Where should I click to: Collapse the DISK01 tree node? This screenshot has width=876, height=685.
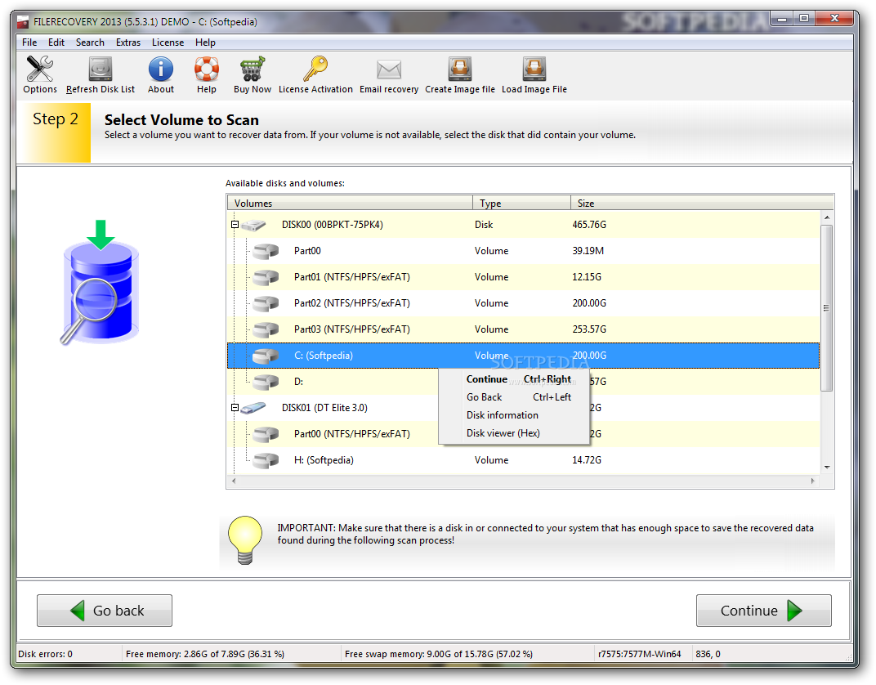click(x=235, y=407)
